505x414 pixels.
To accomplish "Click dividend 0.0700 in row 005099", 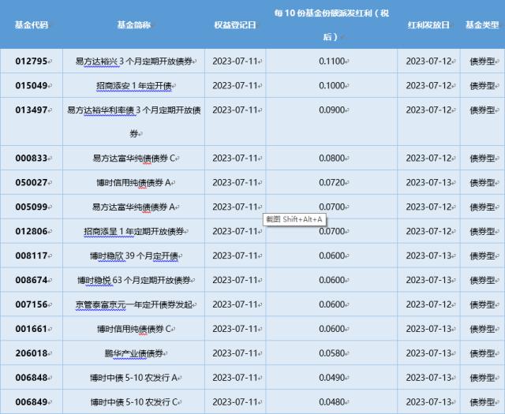I will (x=331, y=207).
